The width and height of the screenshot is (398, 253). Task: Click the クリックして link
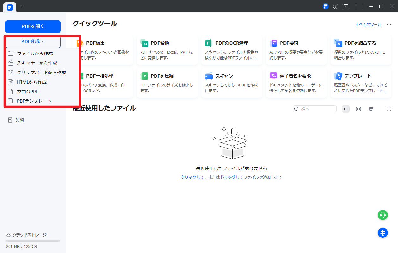pyautogui.click(x=193, y=177)
